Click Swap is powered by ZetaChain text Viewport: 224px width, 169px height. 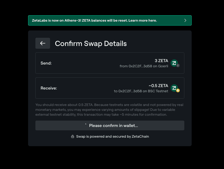click(113, 136)
